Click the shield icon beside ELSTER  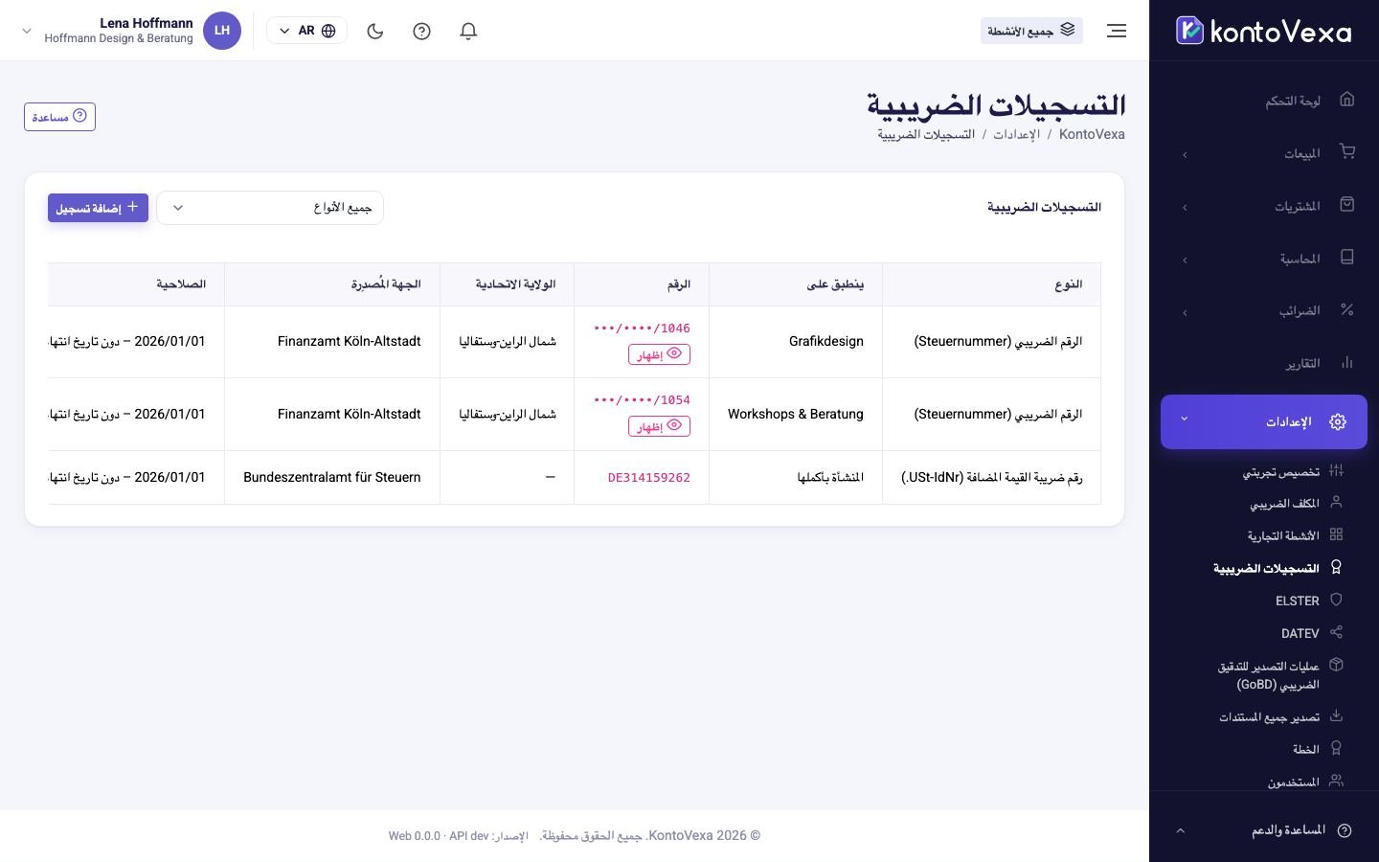pyautogui.click(x=1337, y=600)
